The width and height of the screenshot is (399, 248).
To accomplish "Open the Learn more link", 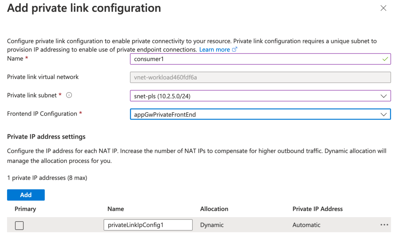I will pos(215,50).
